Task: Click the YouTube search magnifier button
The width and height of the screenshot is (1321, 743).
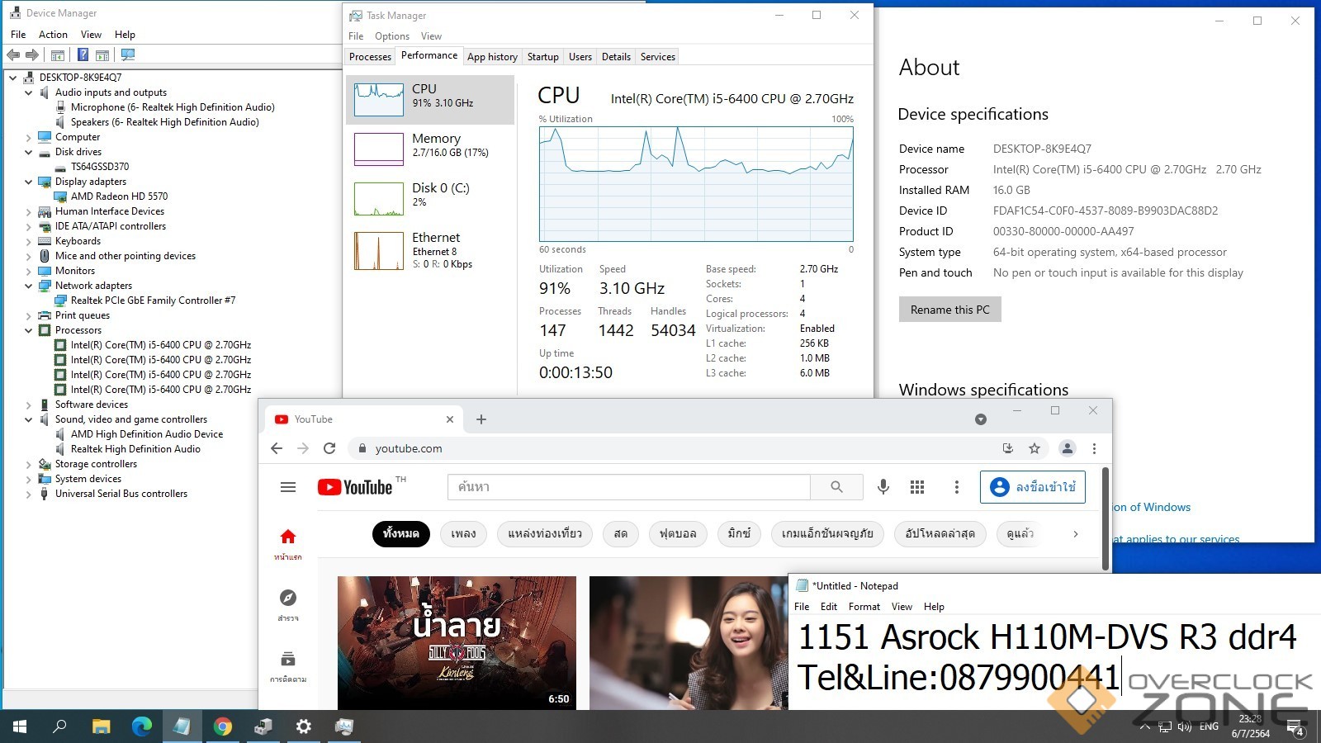Action: pos(836,487)
